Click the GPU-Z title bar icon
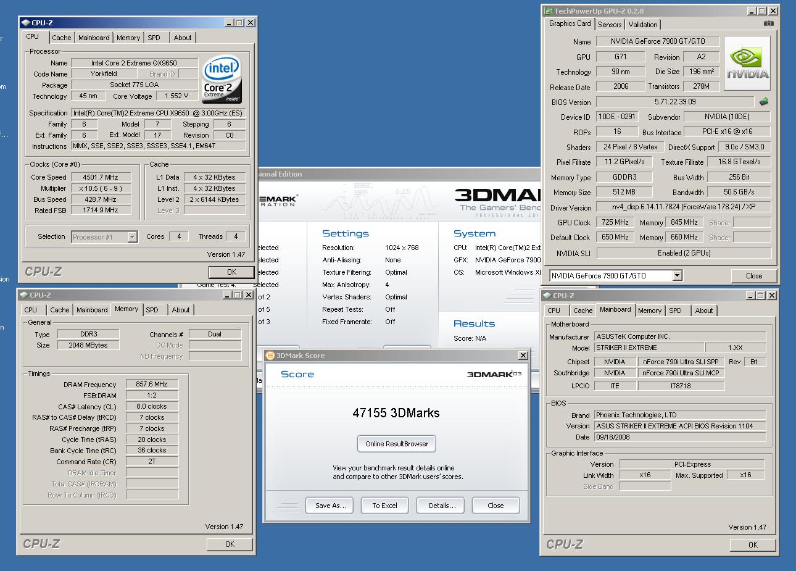 [548, 11]
